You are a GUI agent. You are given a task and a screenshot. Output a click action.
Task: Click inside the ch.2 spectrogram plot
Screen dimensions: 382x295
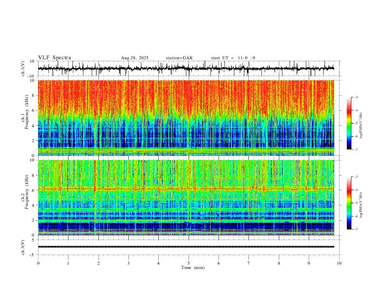186,198
